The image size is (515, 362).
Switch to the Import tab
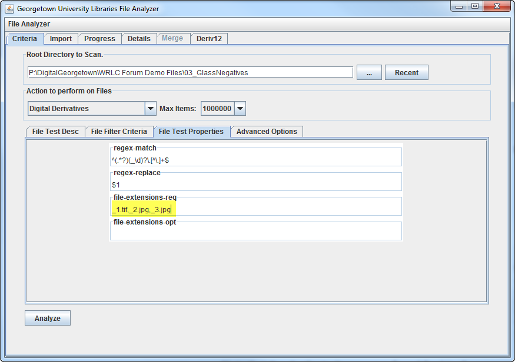point(61,39)
